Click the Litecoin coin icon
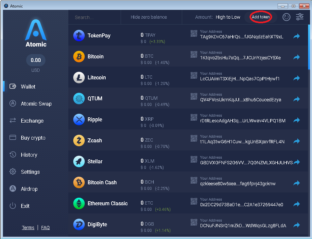The height and width of the screenshot is (239, 312). 79,77
